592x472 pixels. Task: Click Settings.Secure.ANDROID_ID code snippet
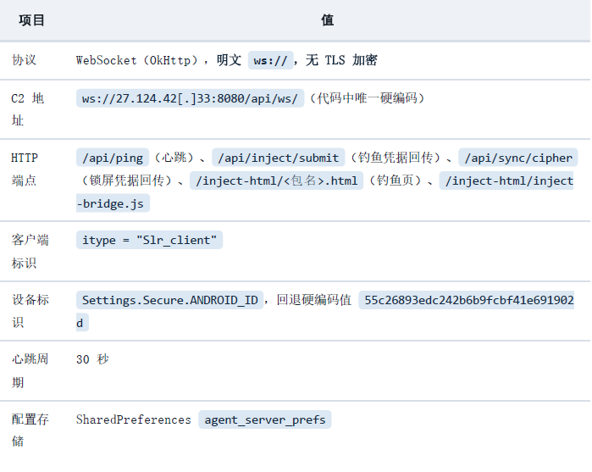pos(170,300)
